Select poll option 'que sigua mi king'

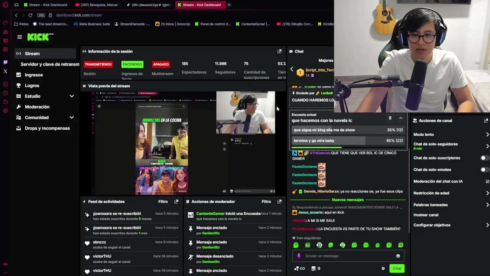click(x=348, y=130)
